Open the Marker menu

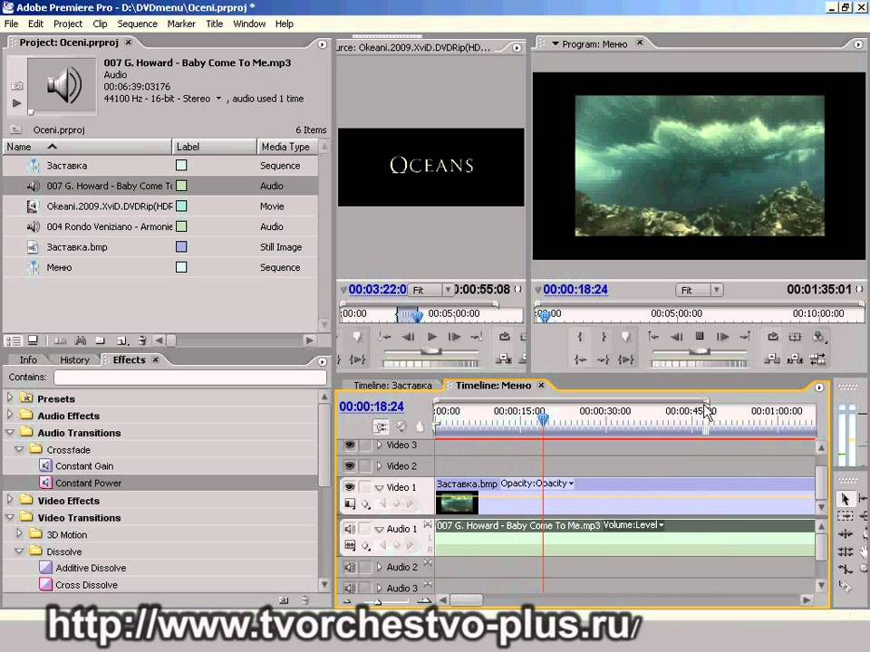tap(181, 24)
